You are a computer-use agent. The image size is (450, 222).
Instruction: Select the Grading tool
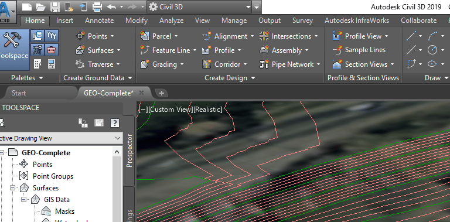click(162, 64)
